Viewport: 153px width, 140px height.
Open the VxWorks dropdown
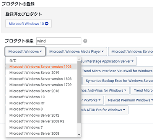[x=92, y=100]
